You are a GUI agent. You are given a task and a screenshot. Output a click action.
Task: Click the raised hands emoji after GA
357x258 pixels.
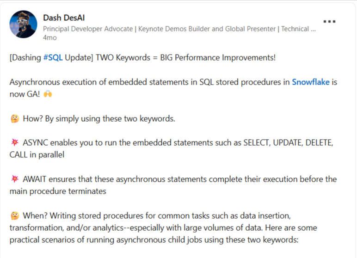(48, 94)
